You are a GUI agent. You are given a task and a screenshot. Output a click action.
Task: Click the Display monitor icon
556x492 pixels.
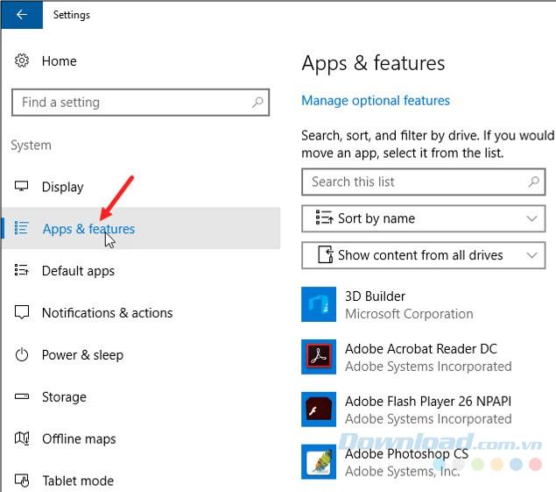[22, 186]
